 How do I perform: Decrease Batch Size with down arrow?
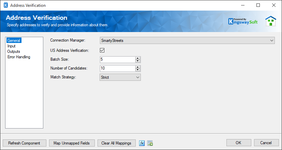point(138,61)
